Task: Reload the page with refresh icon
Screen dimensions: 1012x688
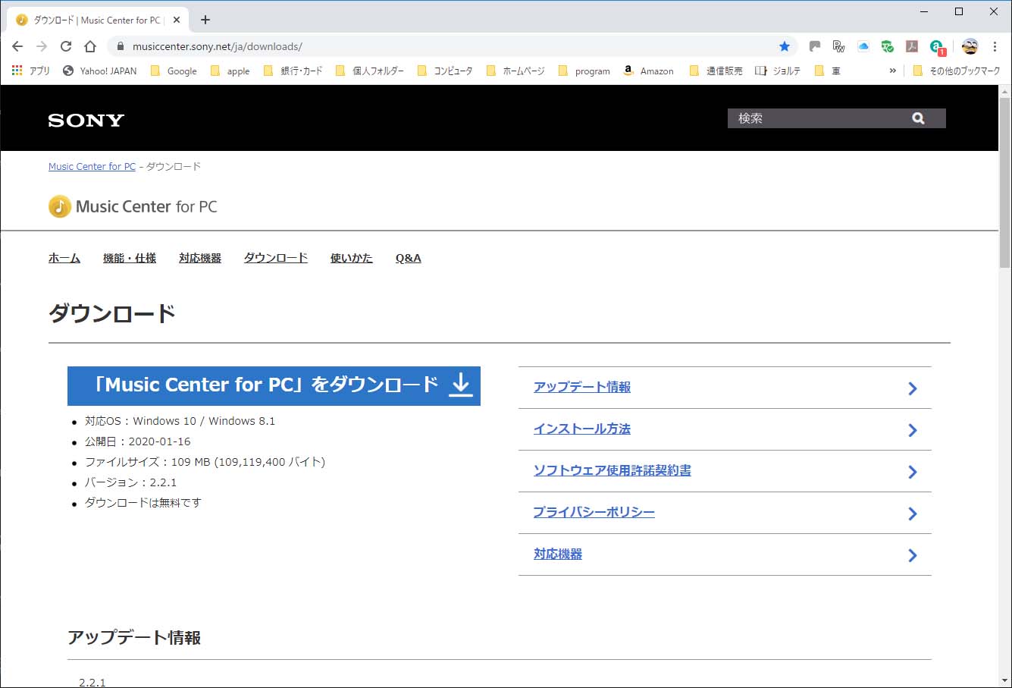Action: (x=66, y=46)
